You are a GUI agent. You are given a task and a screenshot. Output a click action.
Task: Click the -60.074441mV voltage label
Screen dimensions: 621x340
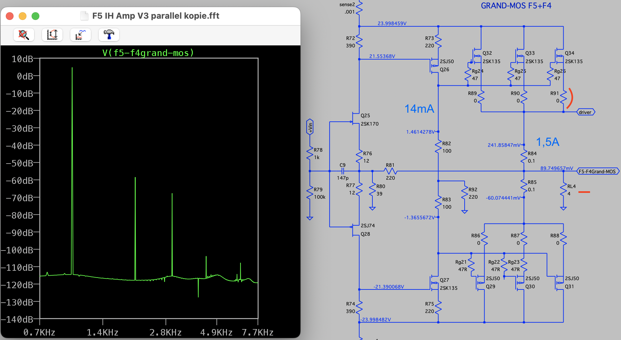point(503,198)
